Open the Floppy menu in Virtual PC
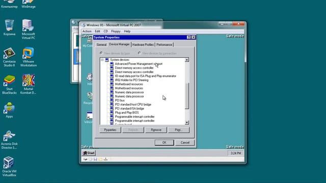Viewport: 326px width, 183px height. (x=116, y=32)
